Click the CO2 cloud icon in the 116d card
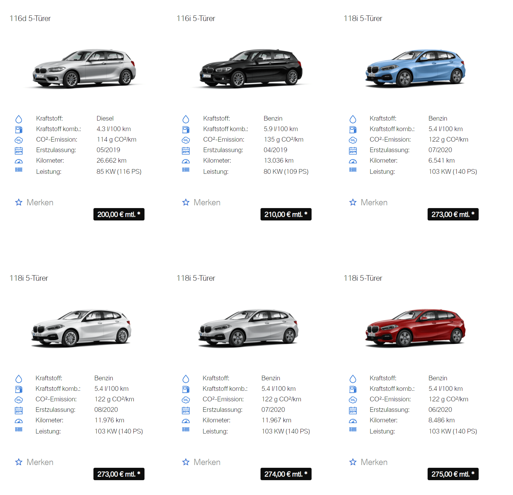This screenshot has width=513, height=495. [19, 140]
